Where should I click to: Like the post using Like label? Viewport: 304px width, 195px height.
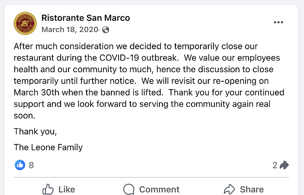pyautogui.click(x=67, y=189)
